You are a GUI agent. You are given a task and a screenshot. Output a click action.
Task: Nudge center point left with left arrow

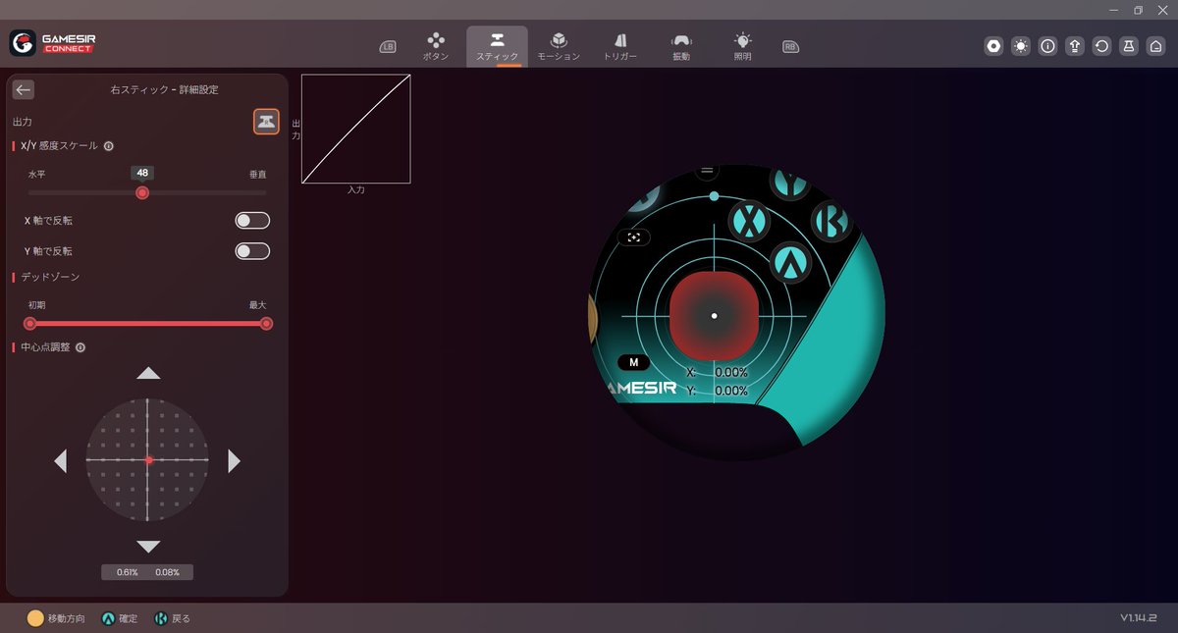coord(61,460)
